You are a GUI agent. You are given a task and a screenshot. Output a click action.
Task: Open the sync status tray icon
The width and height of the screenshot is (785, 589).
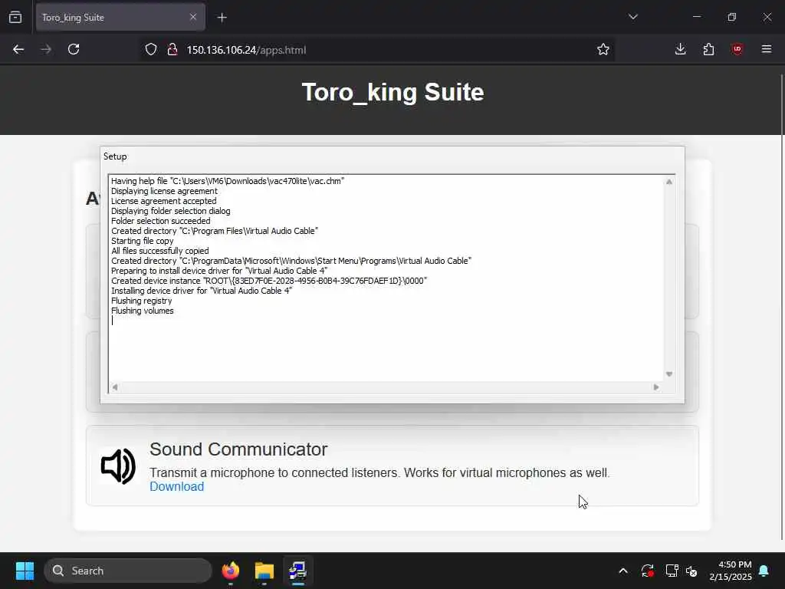(647, 571)
